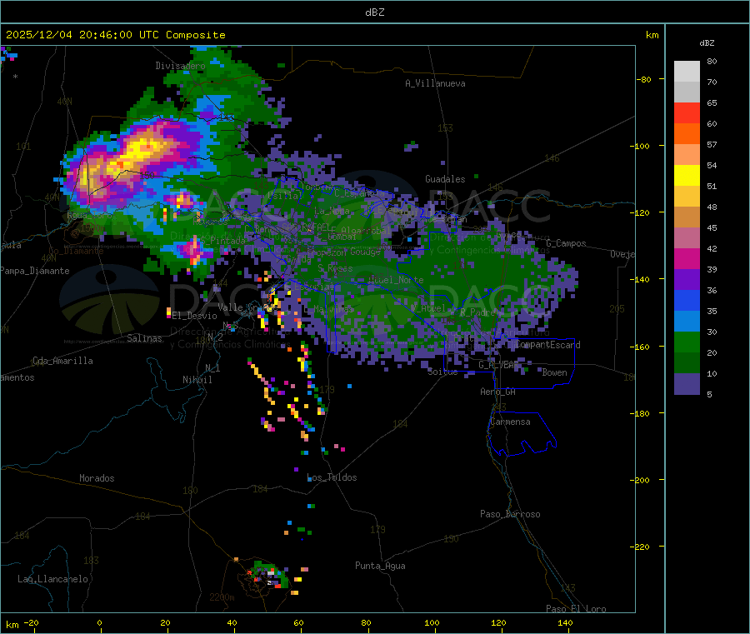Click the 'Salinas' map label

[144, 338]
